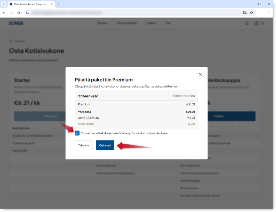Go to Omat tuotteet menu item

click(x=127, y=23)
